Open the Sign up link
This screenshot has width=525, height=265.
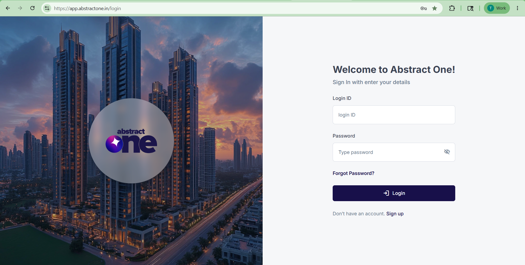click(x=395, y=214)
